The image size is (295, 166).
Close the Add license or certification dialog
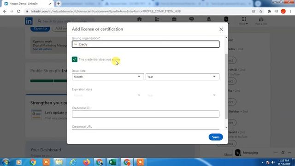(221, 30)
